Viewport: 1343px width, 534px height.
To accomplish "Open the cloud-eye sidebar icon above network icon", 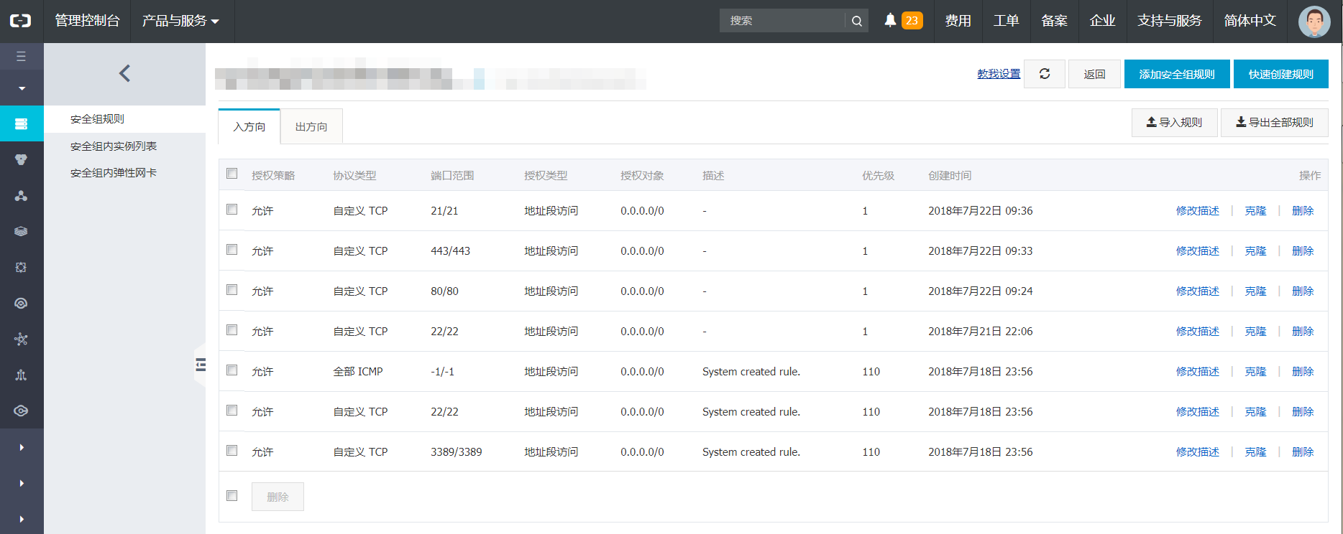I will coord(21,303).
